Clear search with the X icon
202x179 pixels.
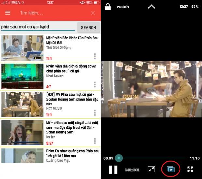93,13
